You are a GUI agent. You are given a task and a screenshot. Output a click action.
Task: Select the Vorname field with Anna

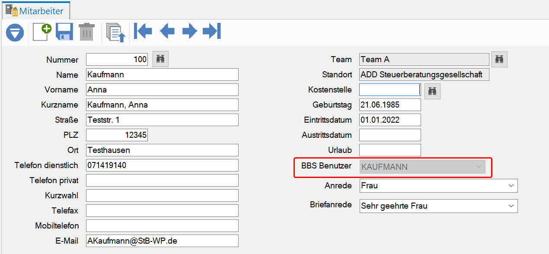click(x=162, y=90)
